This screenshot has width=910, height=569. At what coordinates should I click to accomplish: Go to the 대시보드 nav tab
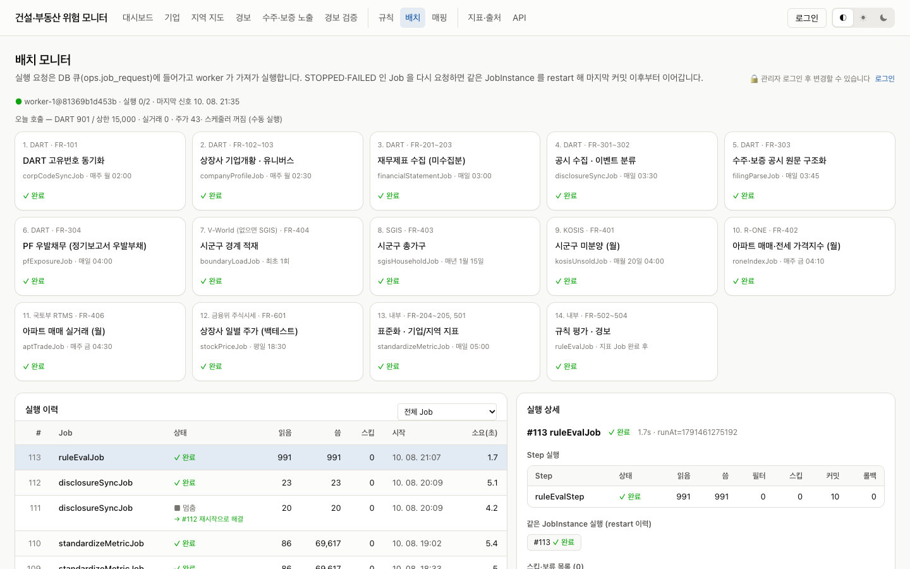(x=138, y=18)
